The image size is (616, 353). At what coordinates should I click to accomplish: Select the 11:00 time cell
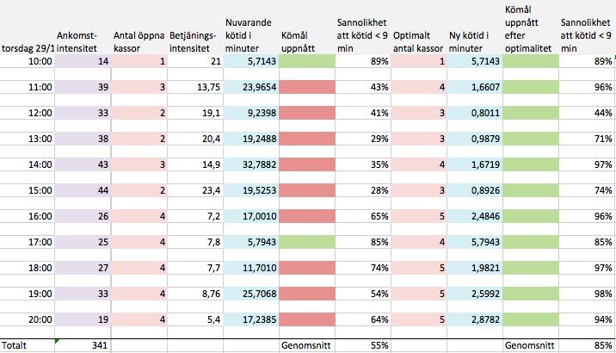pyautogui.click(x=28, y=87)
